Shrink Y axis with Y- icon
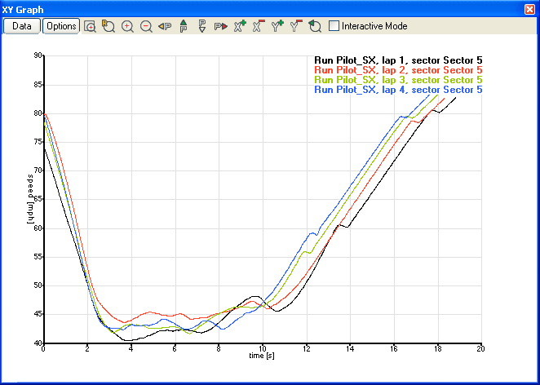The height and width of the screenshot is (385, 540). [295, 26]
